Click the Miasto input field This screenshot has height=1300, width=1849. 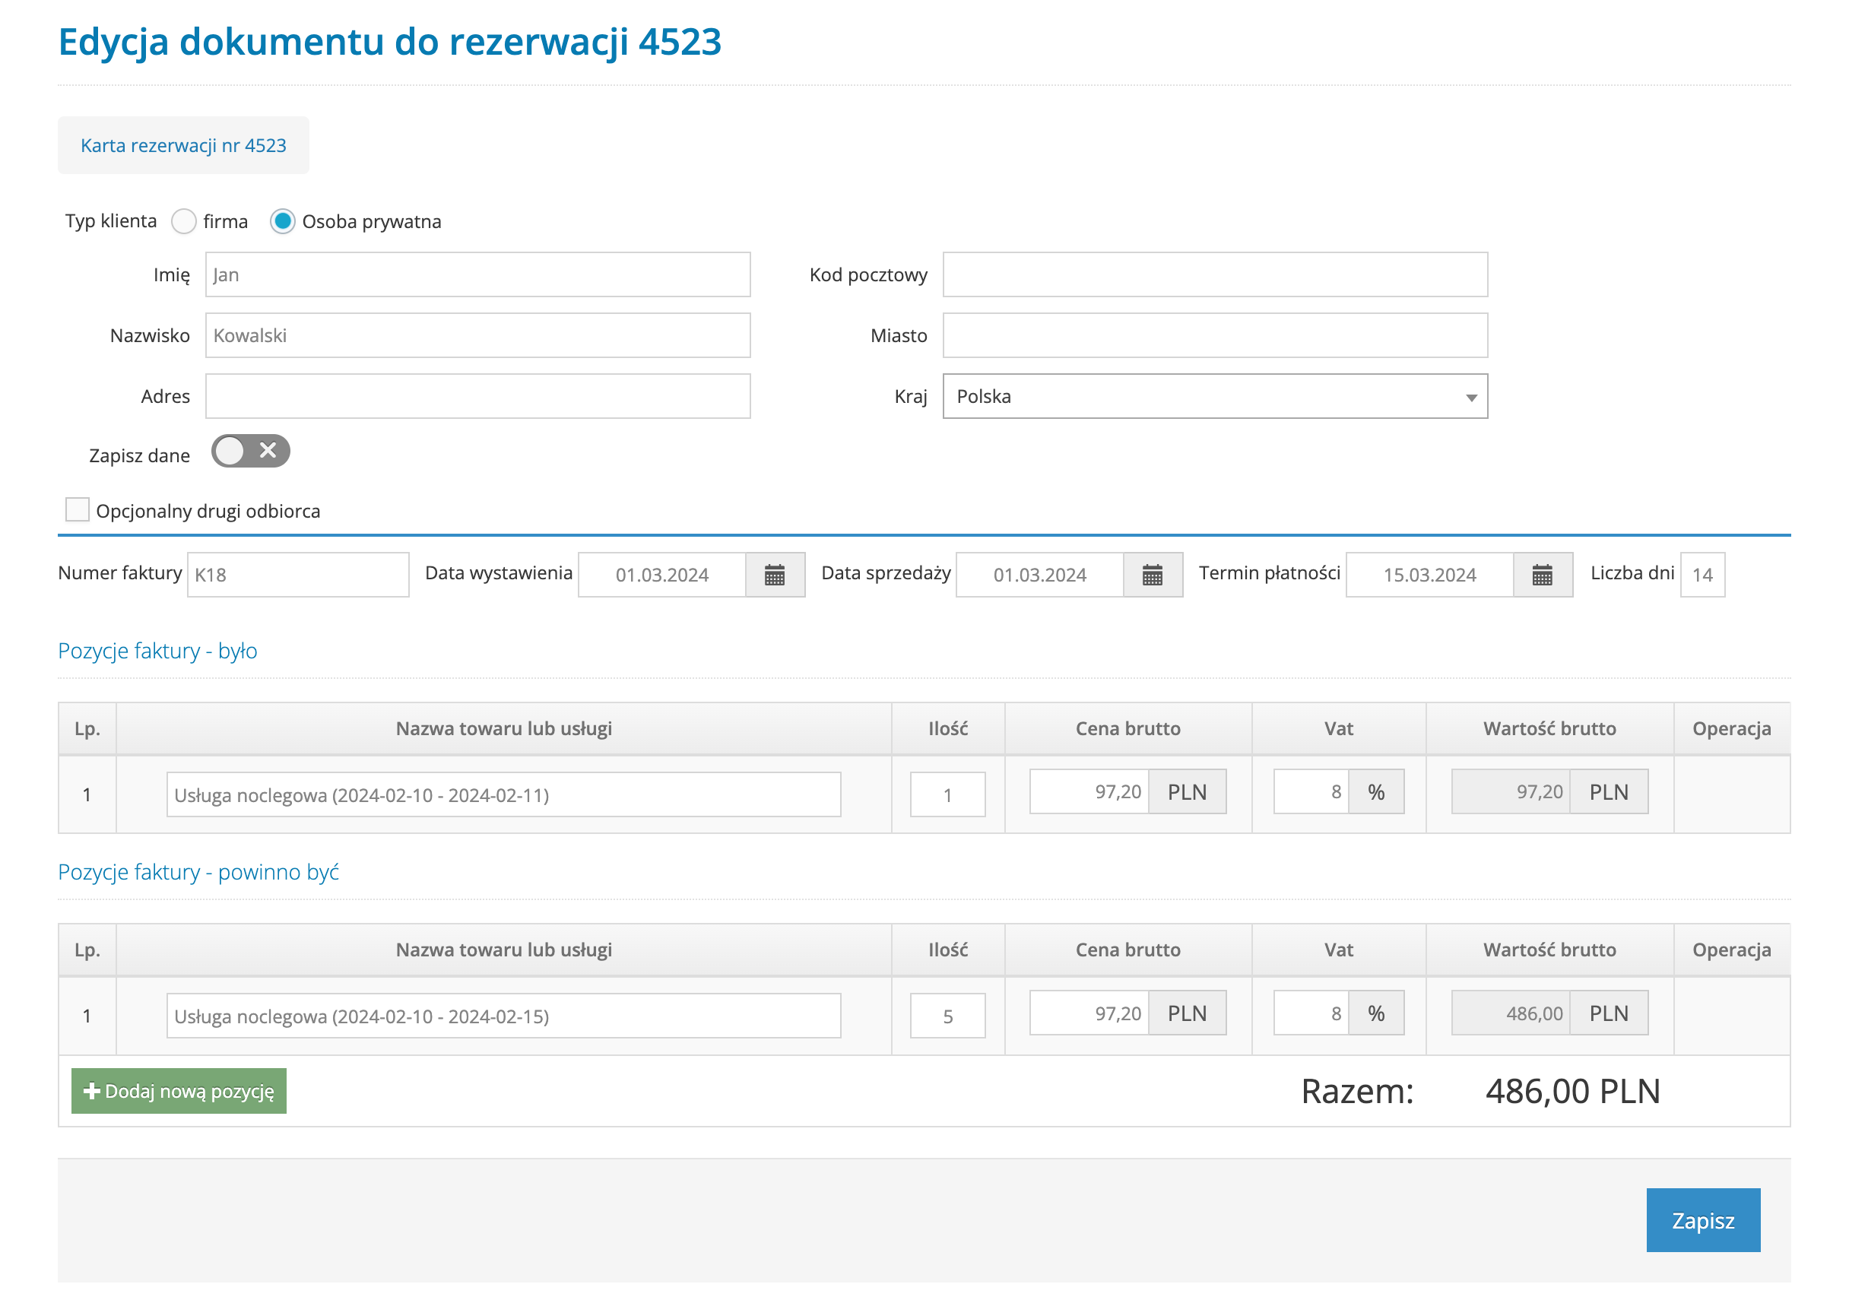1214,336
